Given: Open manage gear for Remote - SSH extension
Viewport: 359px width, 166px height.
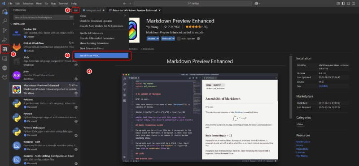Looking at the screenshot, I should [76, 149].
